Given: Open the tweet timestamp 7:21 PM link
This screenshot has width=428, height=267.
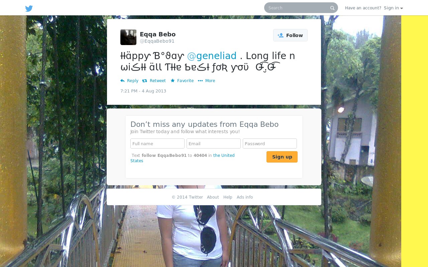Looking at the screenshot, I should click(x=143, y=91).
